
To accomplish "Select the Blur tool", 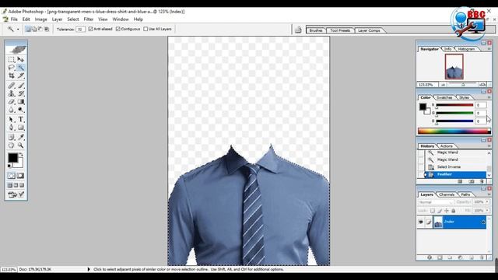I will click(x=12, y=110).
